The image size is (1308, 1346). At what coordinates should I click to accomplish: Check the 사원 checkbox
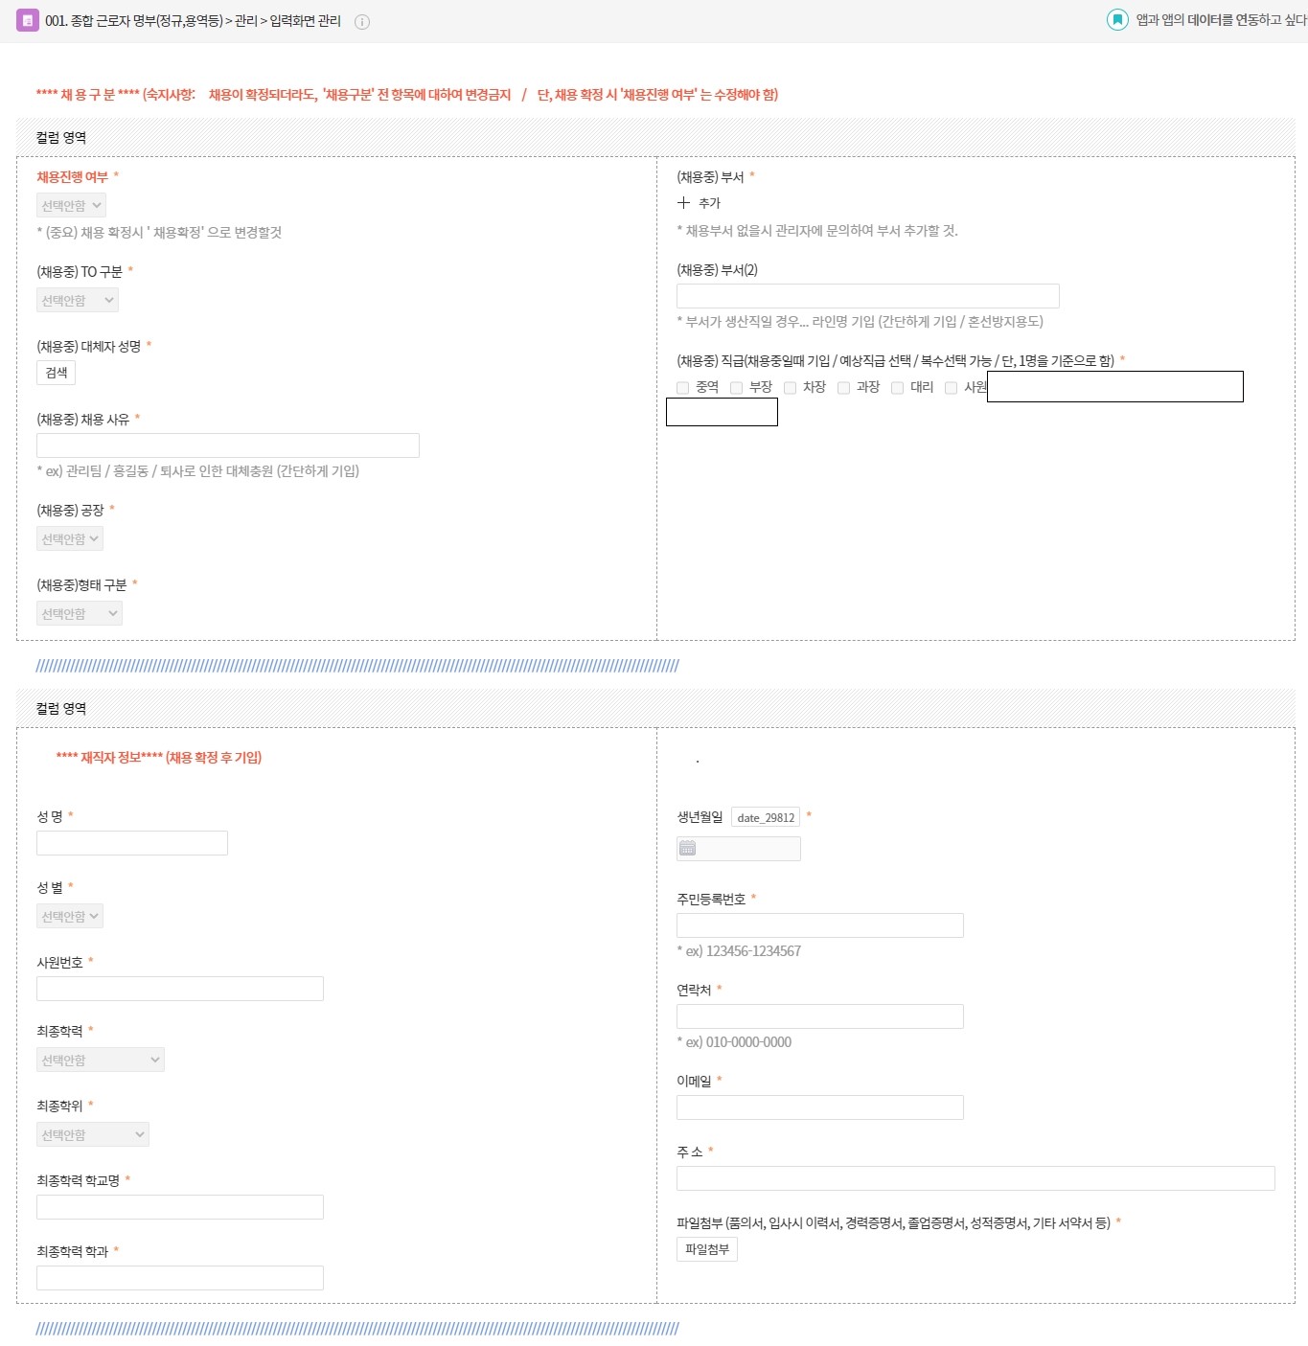point(952,388)
